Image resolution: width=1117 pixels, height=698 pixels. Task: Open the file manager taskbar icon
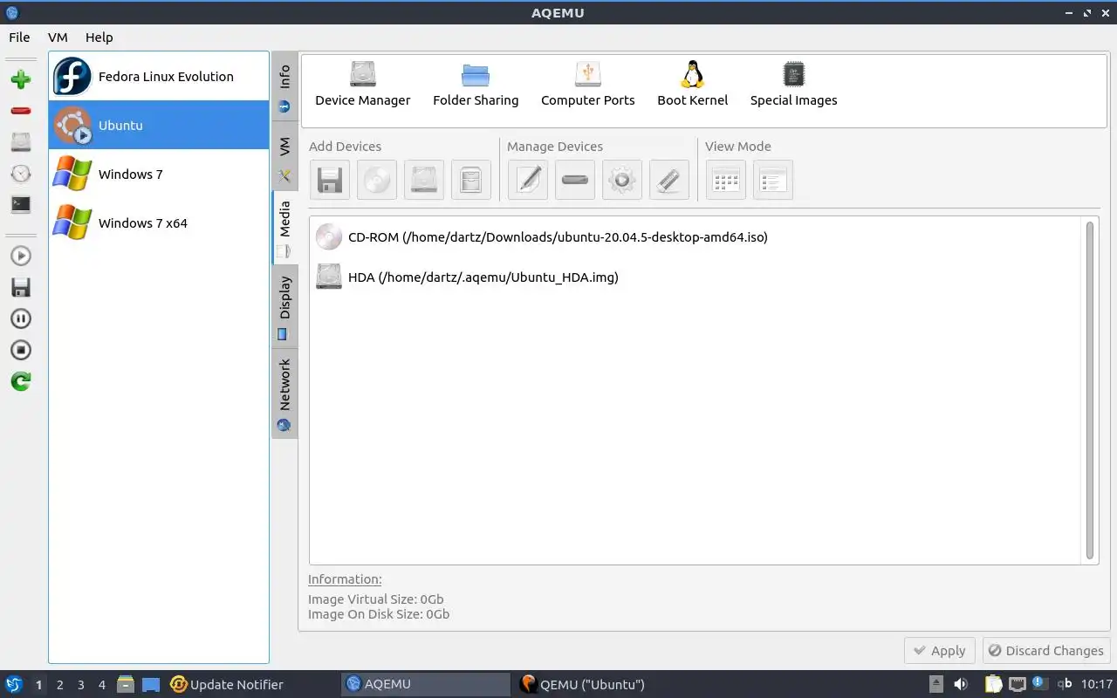(x=126, y=685)
